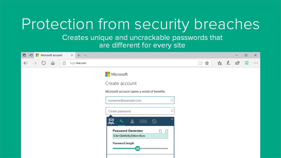Select the Make a Web Note pen icon
The image size is (281, 158).
pos(228,63)
